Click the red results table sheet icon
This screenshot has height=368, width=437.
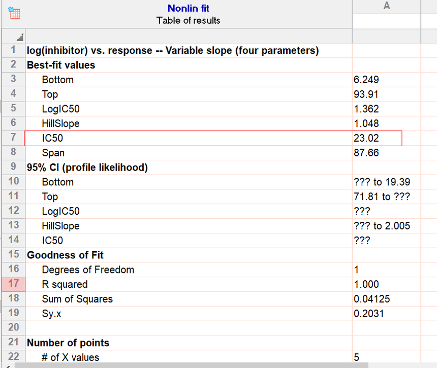point(14,13)
